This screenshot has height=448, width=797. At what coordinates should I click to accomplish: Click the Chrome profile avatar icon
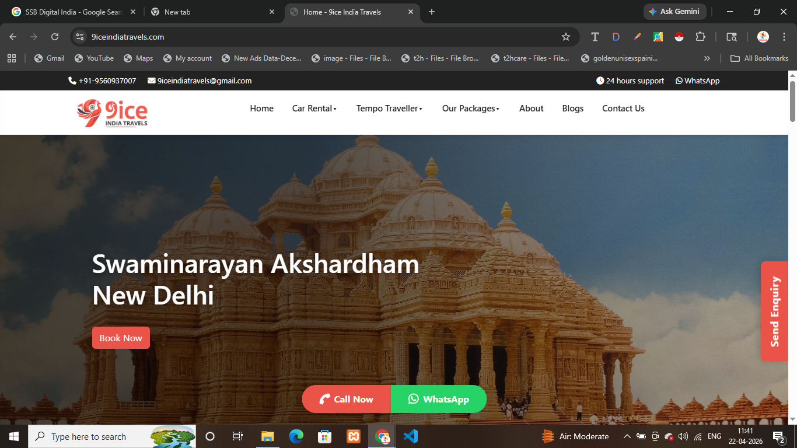[763, 37]
